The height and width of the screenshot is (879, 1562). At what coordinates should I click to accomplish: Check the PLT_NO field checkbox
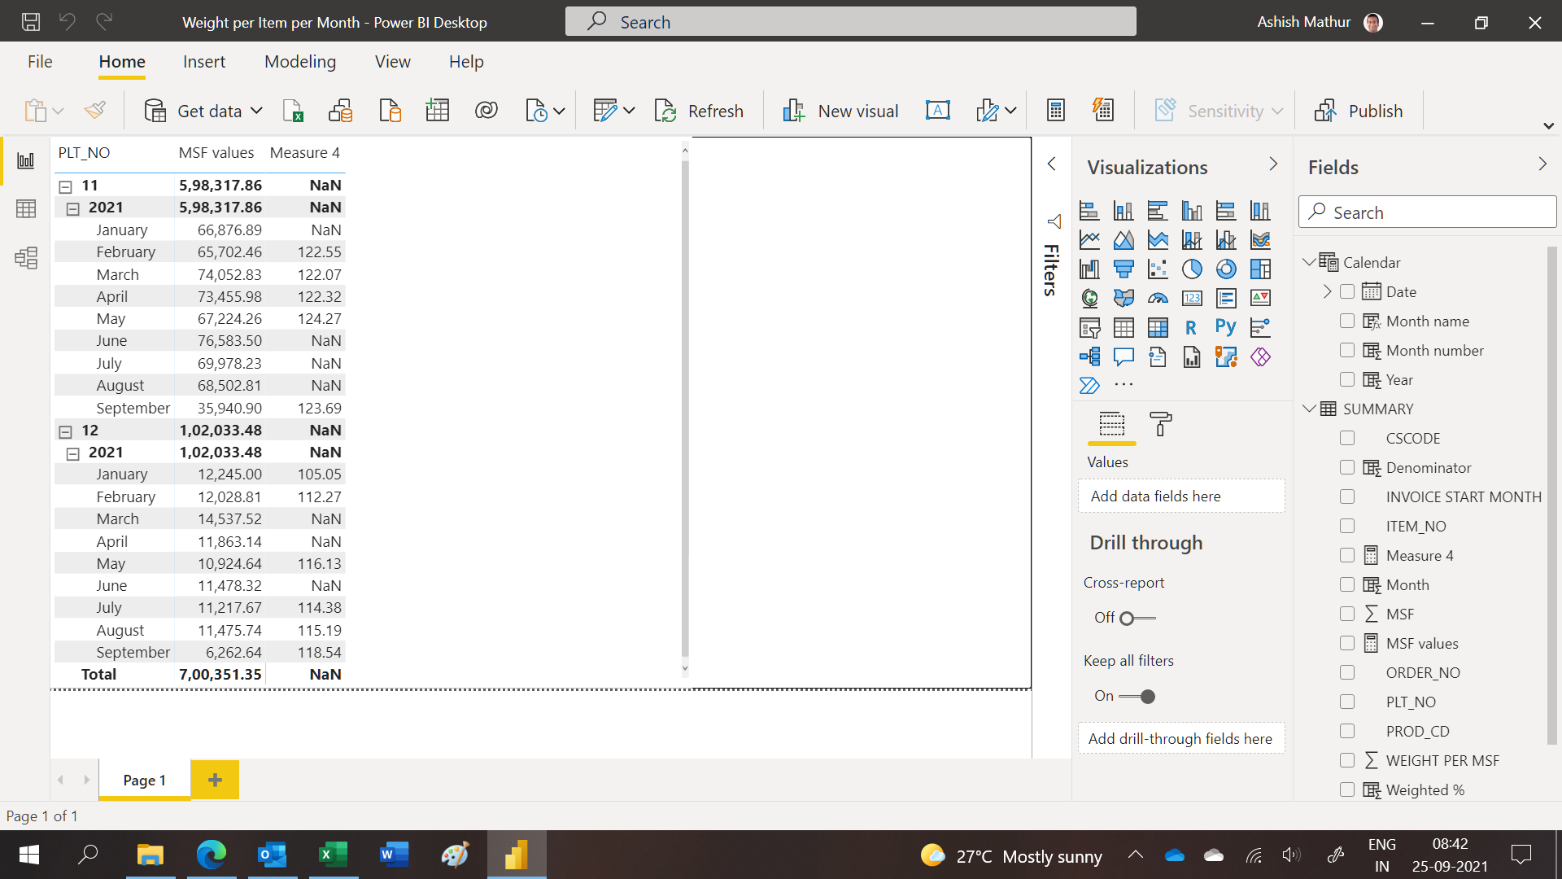(x=1347, y=702)
